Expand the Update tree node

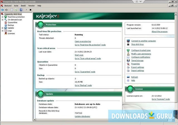click(x=3, y=28)
